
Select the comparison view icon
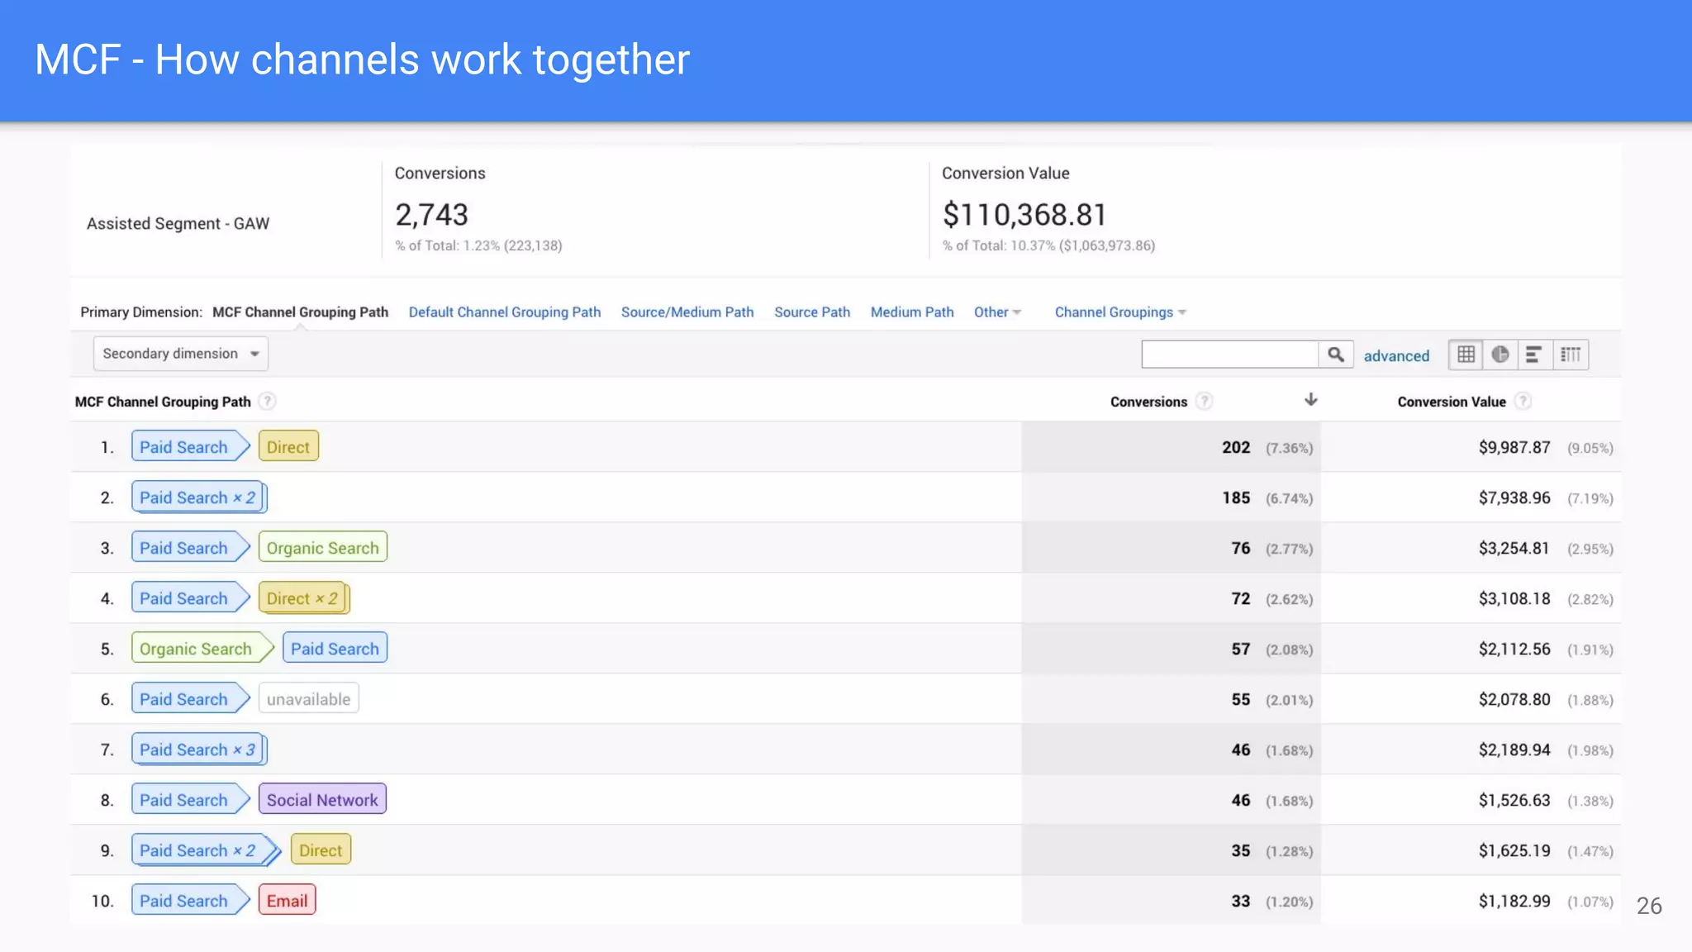click(x=1570, y=355)
